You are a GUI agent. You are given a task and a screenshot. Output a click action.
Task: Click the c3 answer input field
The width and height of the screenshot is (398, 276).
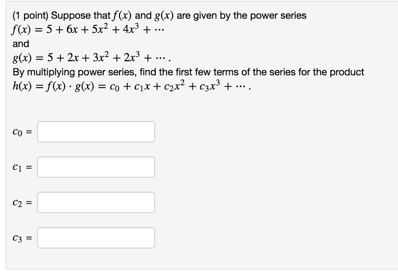[x=96, y=237]
